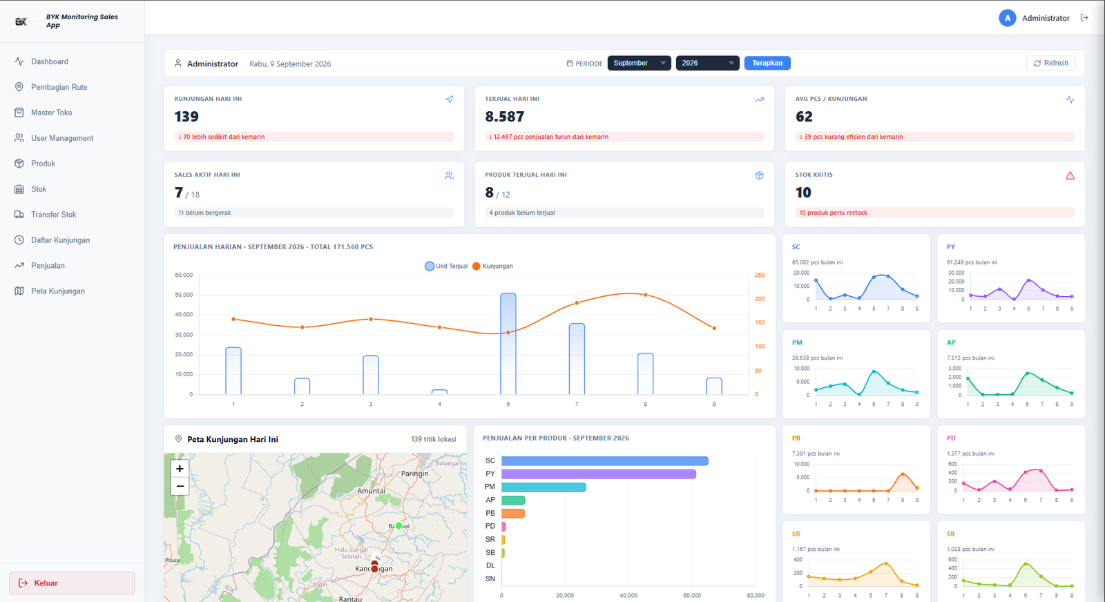
Task: Zoom out on the map
Action: (x=180, y=486)
